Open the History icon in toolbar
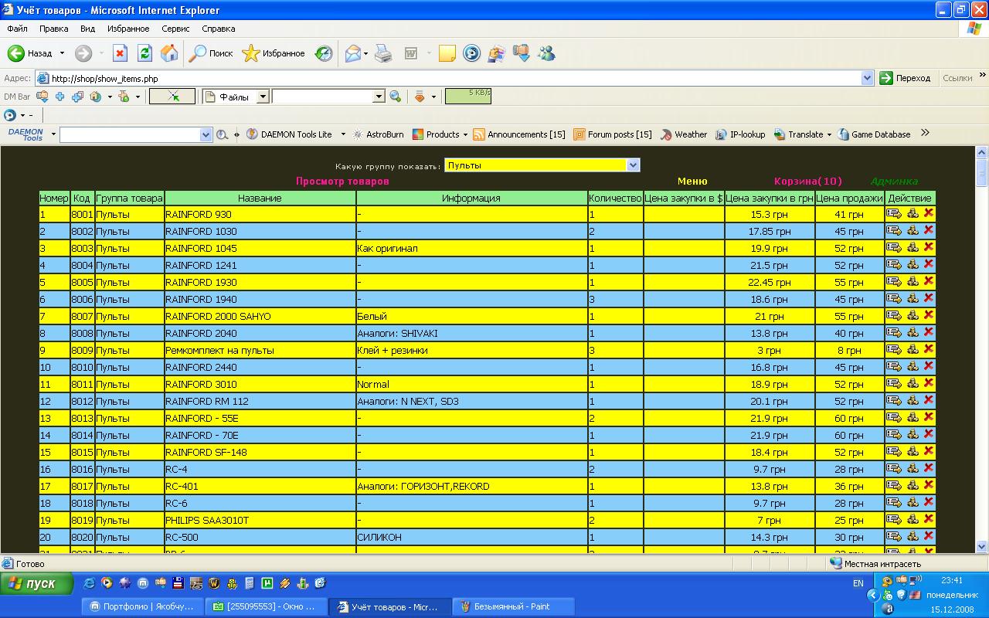Viewport: 989px width, 618px height. tap(324, 53)
